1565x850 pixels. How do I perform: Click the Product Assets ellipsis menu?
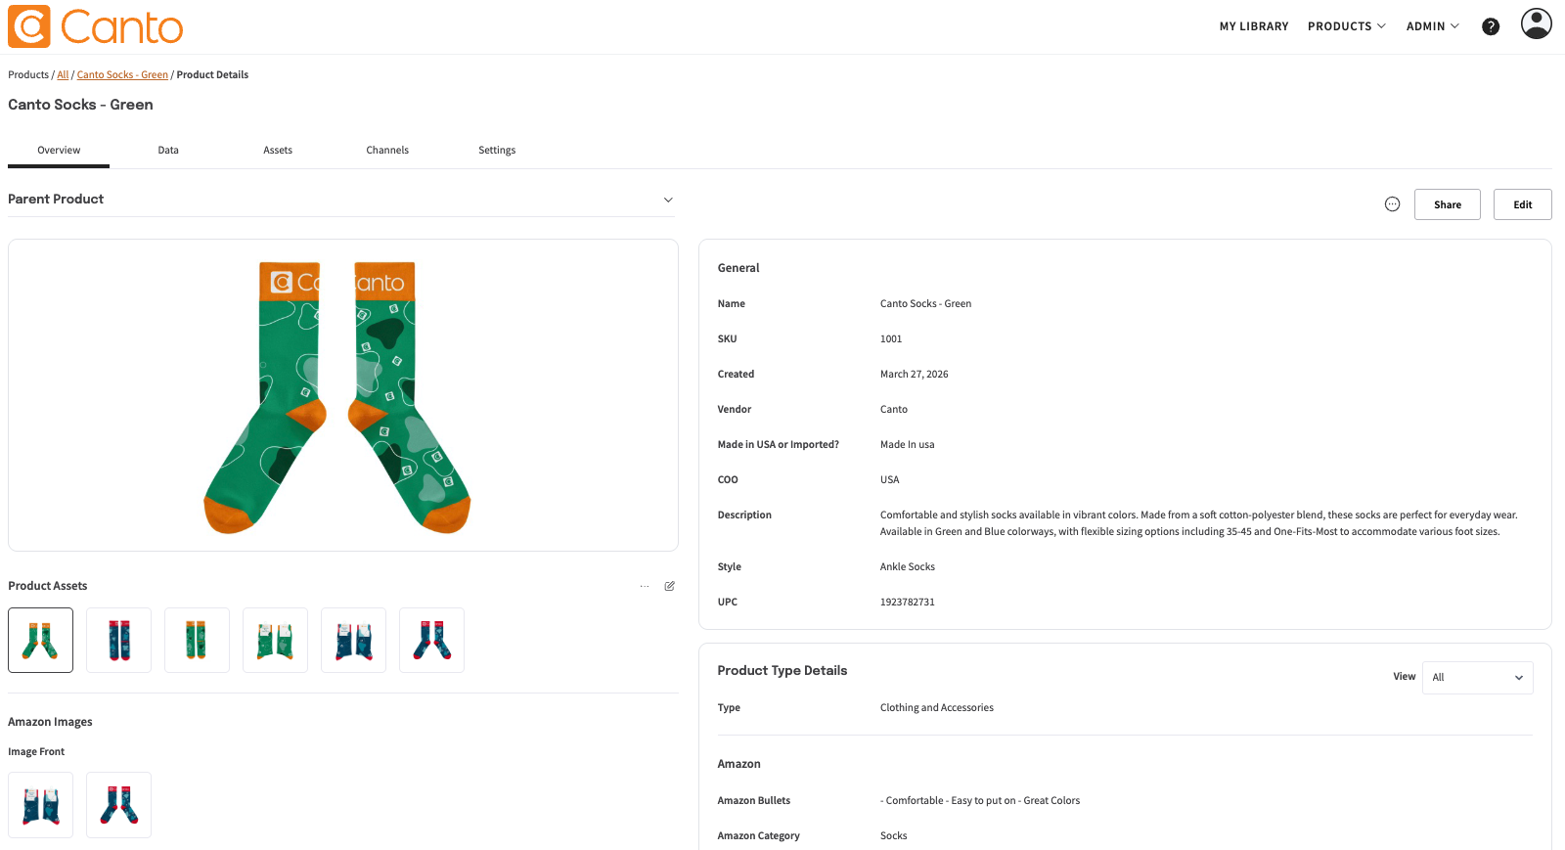(x=645, y=586)
